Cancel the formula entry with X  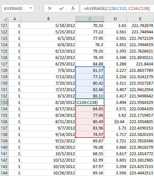pos(50,8)
